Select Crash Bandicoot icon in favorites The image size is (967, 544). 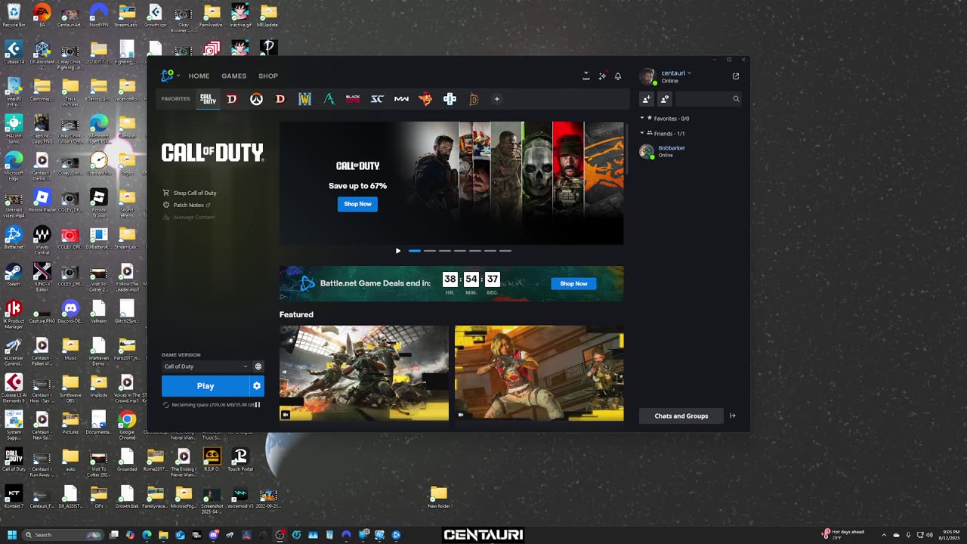pos(425,99)
